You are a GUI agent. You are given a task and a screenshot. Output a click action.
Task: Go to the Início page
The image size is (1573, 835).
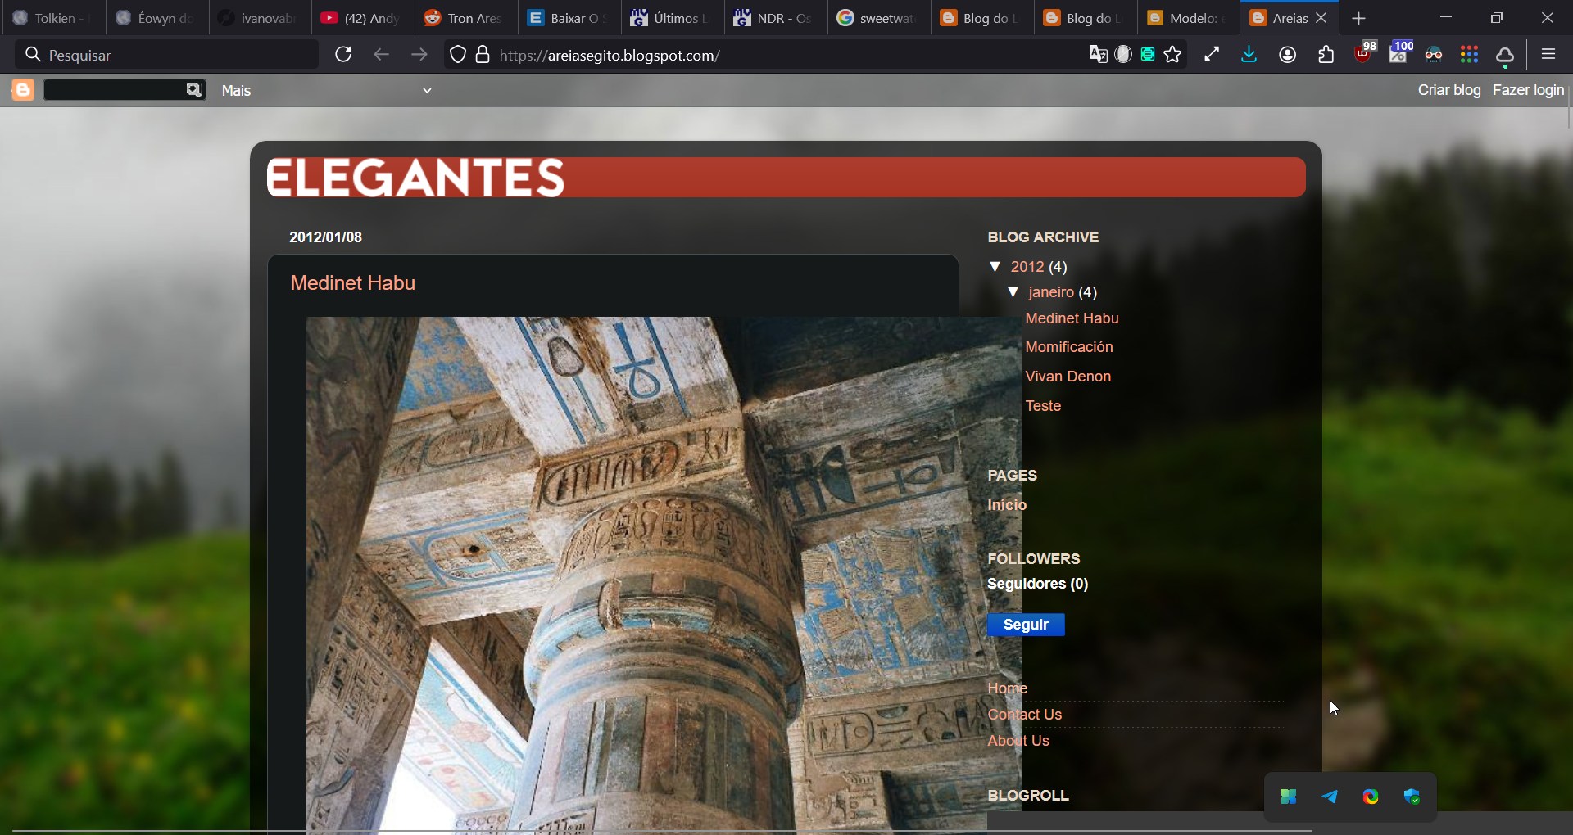1007,505
